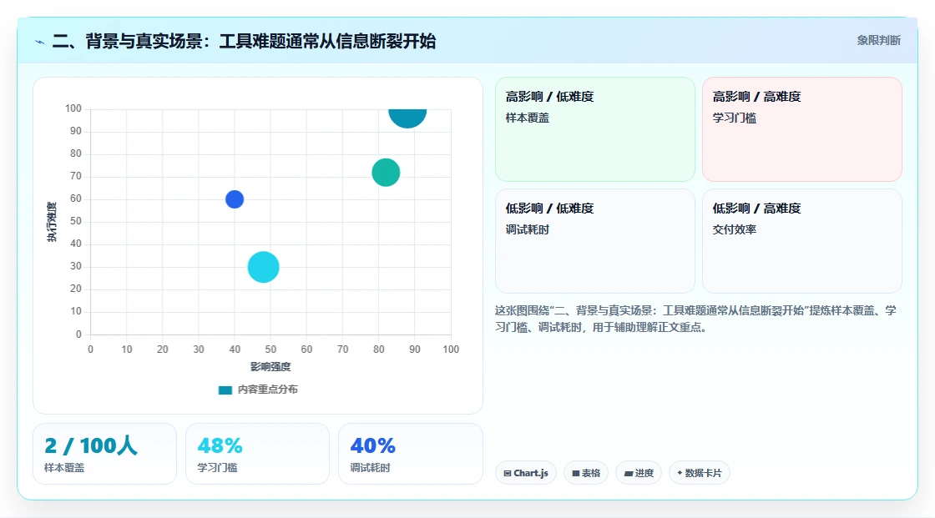Open the 低影响 / 低难度 quadrant card

pyautogui.click(x=595, y=241)
